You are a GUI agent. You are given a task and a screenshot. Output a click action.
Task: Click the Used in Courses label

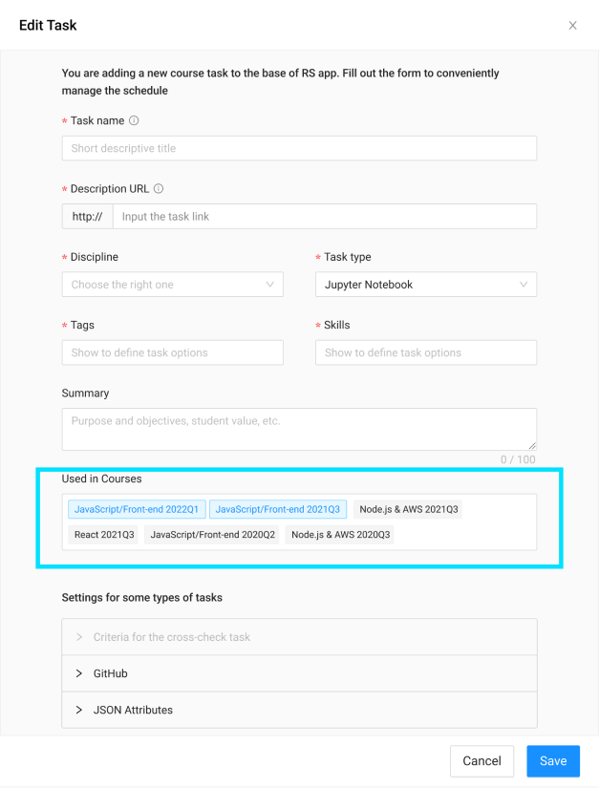point(101,479)
